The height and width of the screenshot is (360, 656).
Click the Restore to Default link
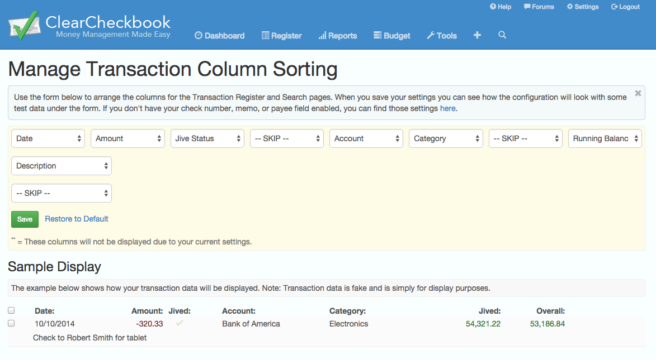point(77,219)
